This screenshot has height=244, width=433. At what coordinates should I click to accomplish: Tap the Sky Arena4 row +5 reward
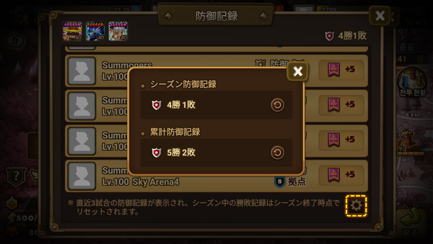click(341, 175)
